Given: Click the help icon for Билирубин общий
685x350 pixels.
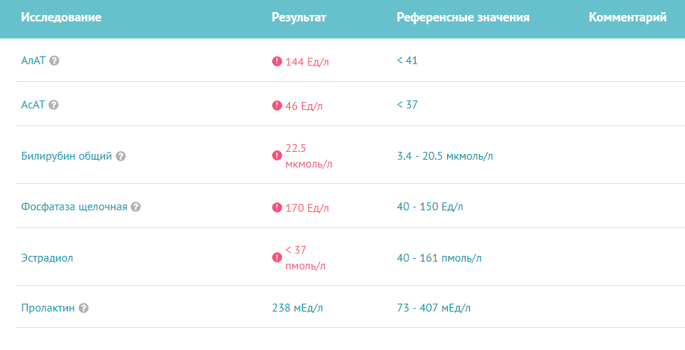Looking at the screenshot, I should [121, 156].
